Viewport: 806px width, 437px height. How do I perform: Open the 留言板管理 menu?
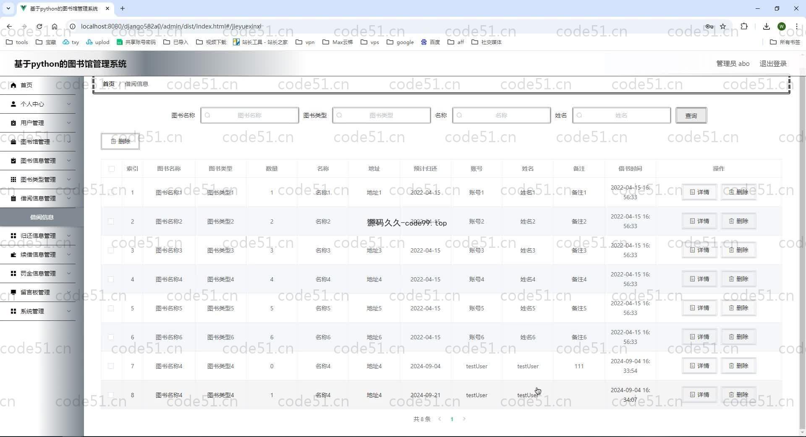(x=38, y=292)
